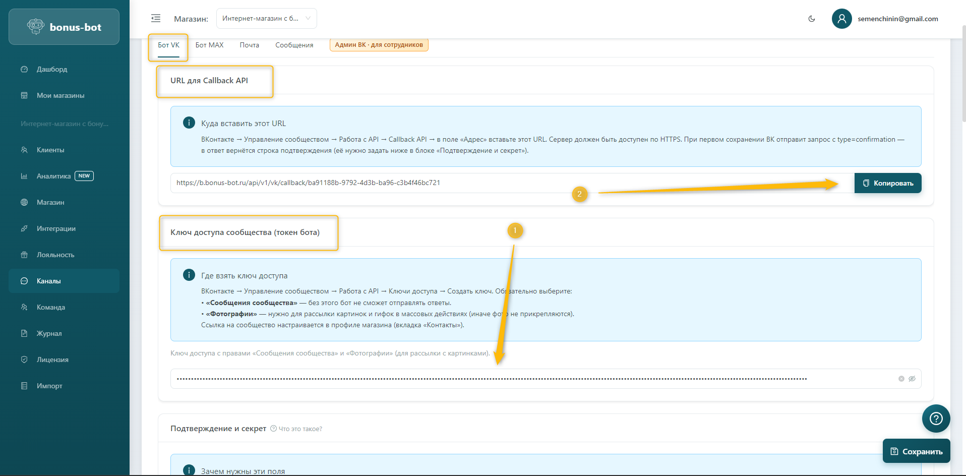
Task: Clear the access token field with the X icon
Action: click(x=901, y=379)
